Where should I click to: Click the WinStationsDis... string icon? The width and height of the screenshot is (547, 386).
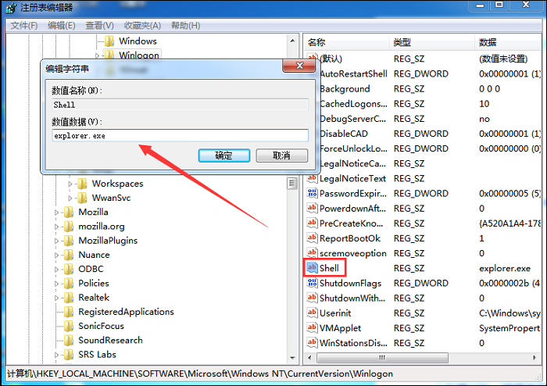tap(313, 343)
